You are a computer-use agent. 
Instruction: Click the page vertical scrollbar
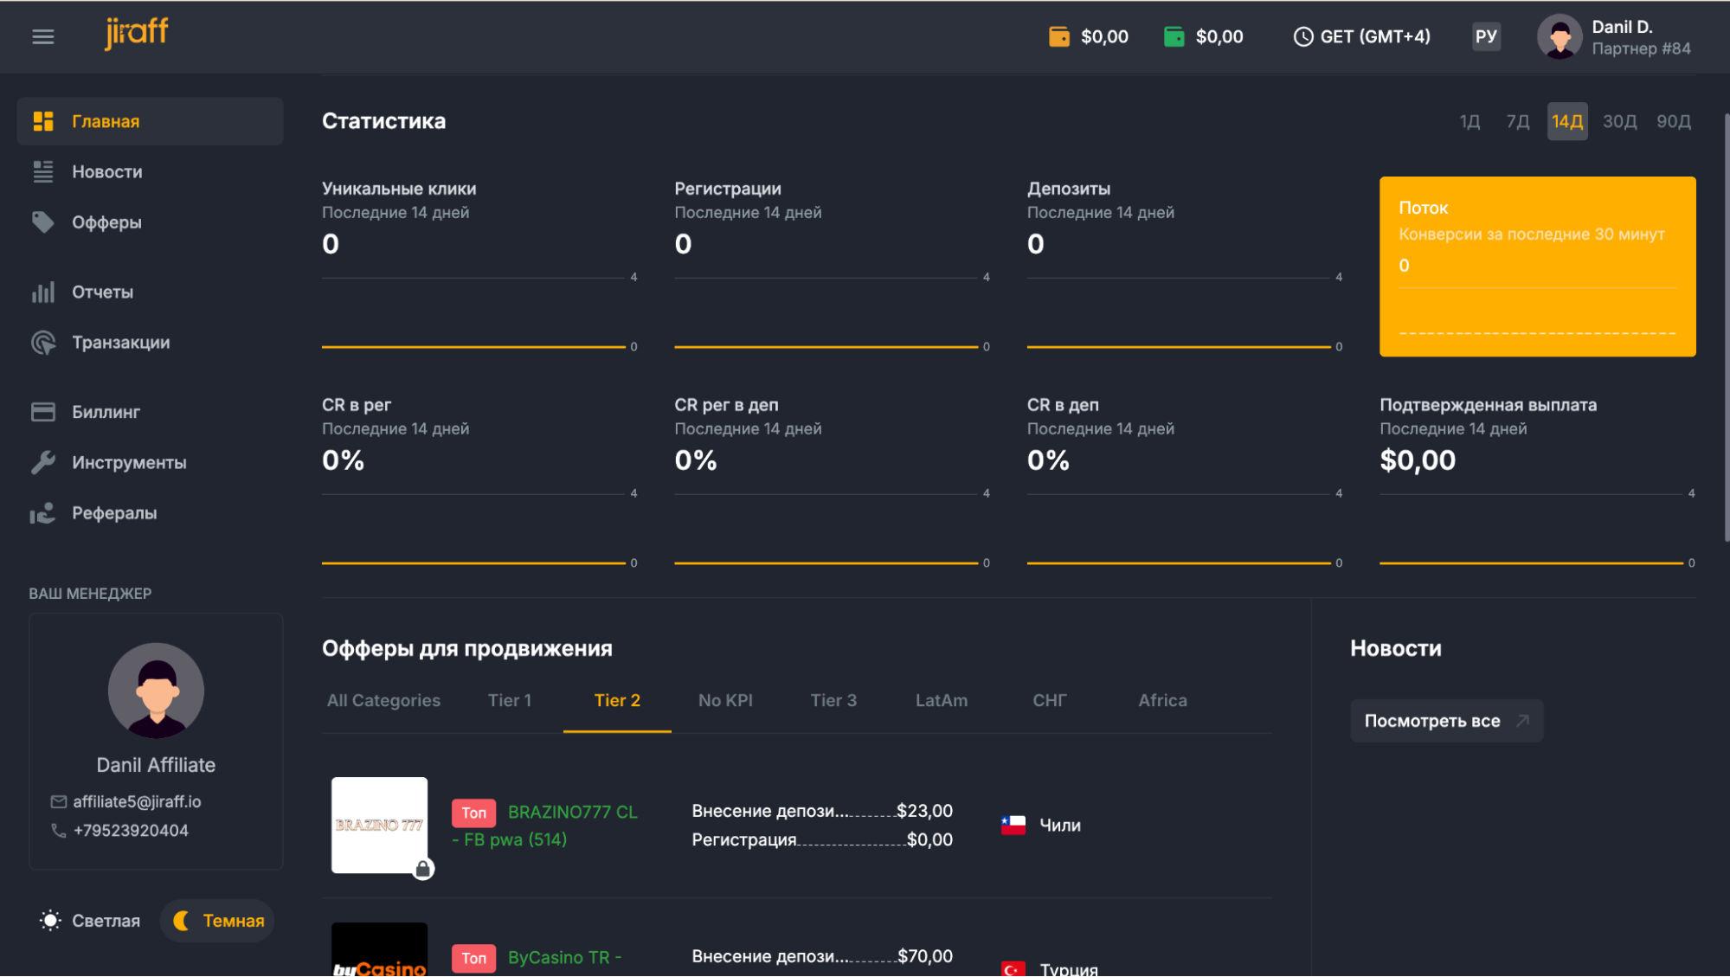click(x=1726, y=329)
